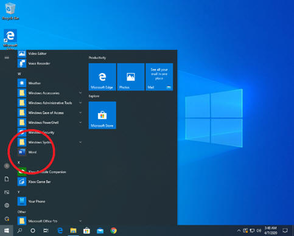Expand Start menu hamburger button
The width and height of the screenshot is (294, 236).
pyautogui.click(x=7, y=57)
